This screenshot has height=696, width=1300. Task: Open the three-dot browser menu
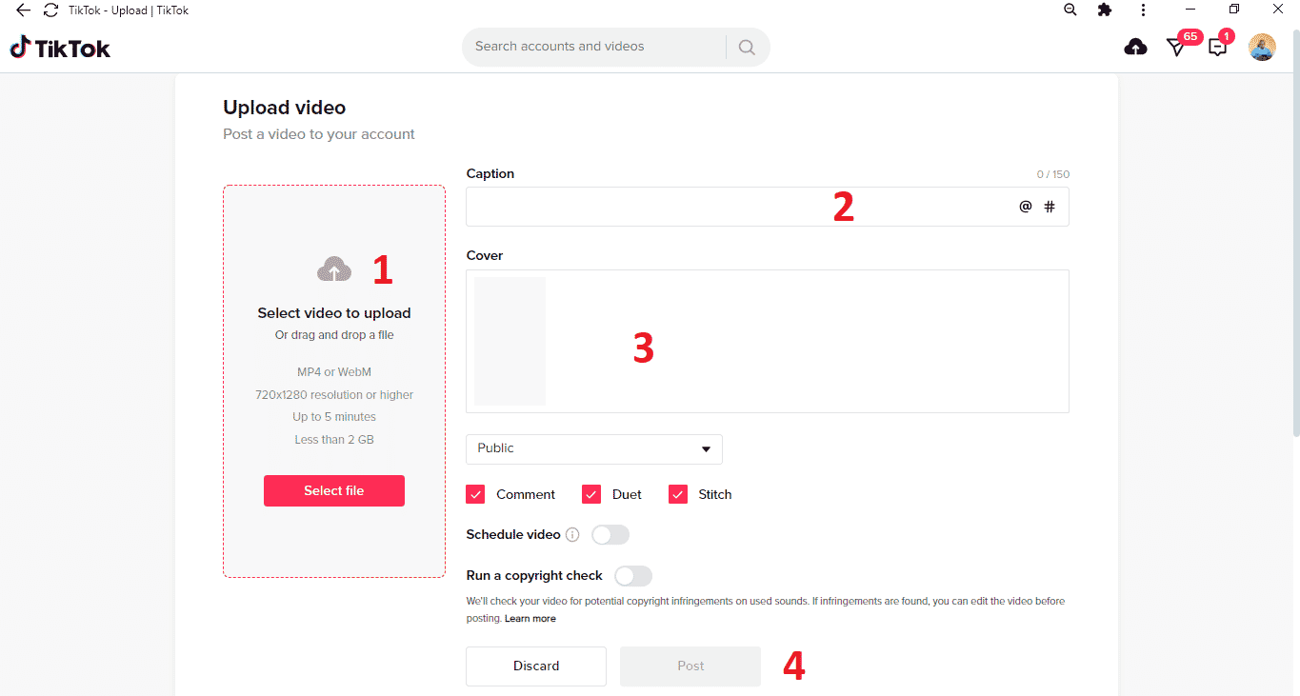1143,10
